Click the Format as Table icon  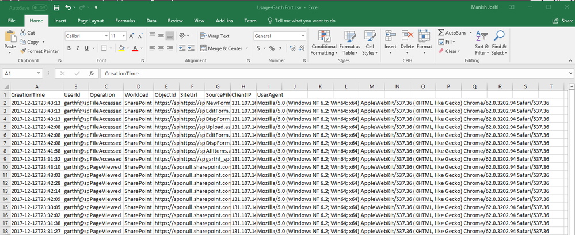[349, 36]
